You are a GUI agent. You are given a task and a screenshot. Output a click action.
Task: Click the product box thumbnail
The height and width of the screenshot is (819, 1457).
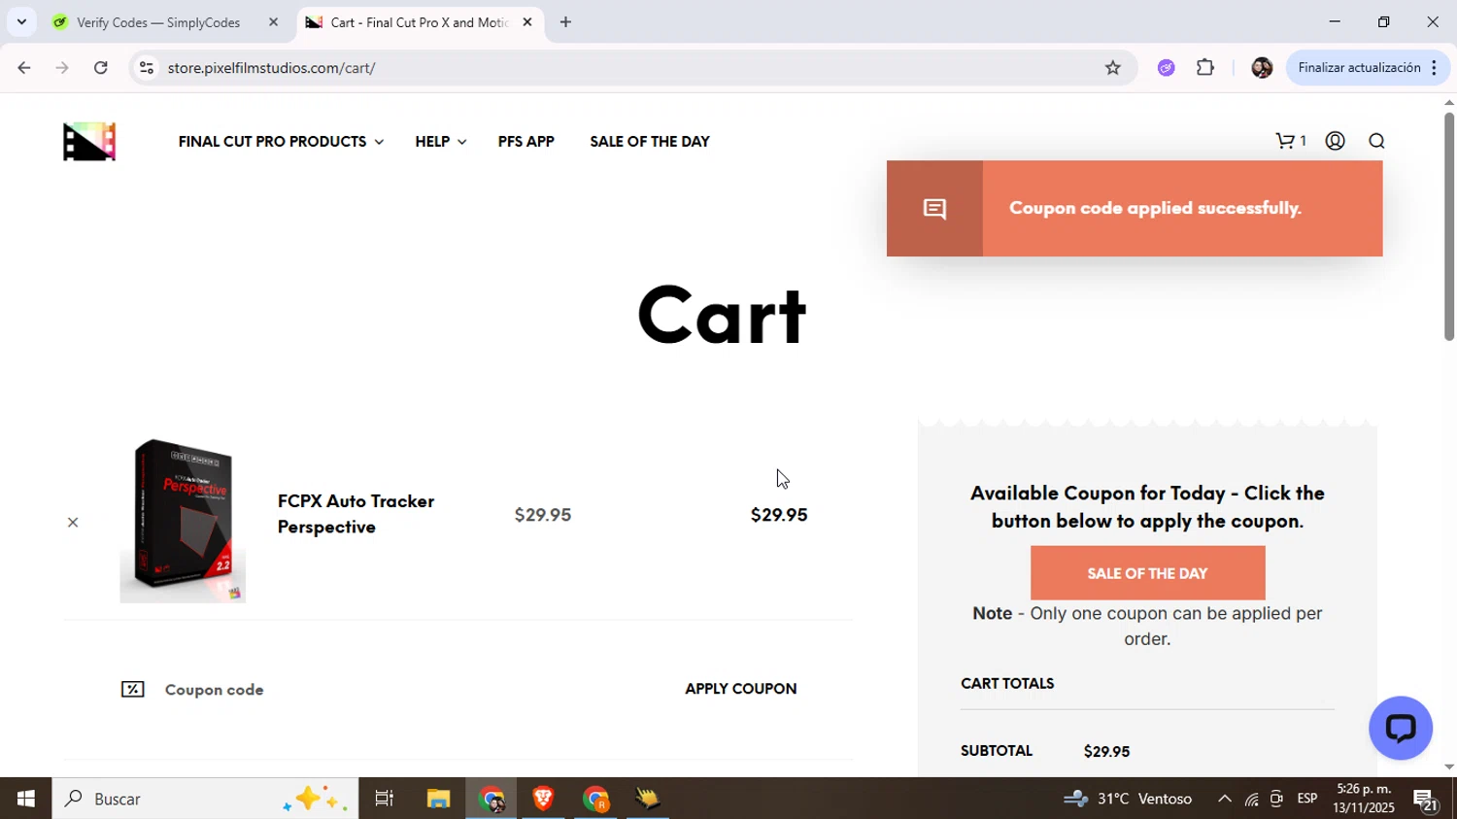click(x=183, y=520)
